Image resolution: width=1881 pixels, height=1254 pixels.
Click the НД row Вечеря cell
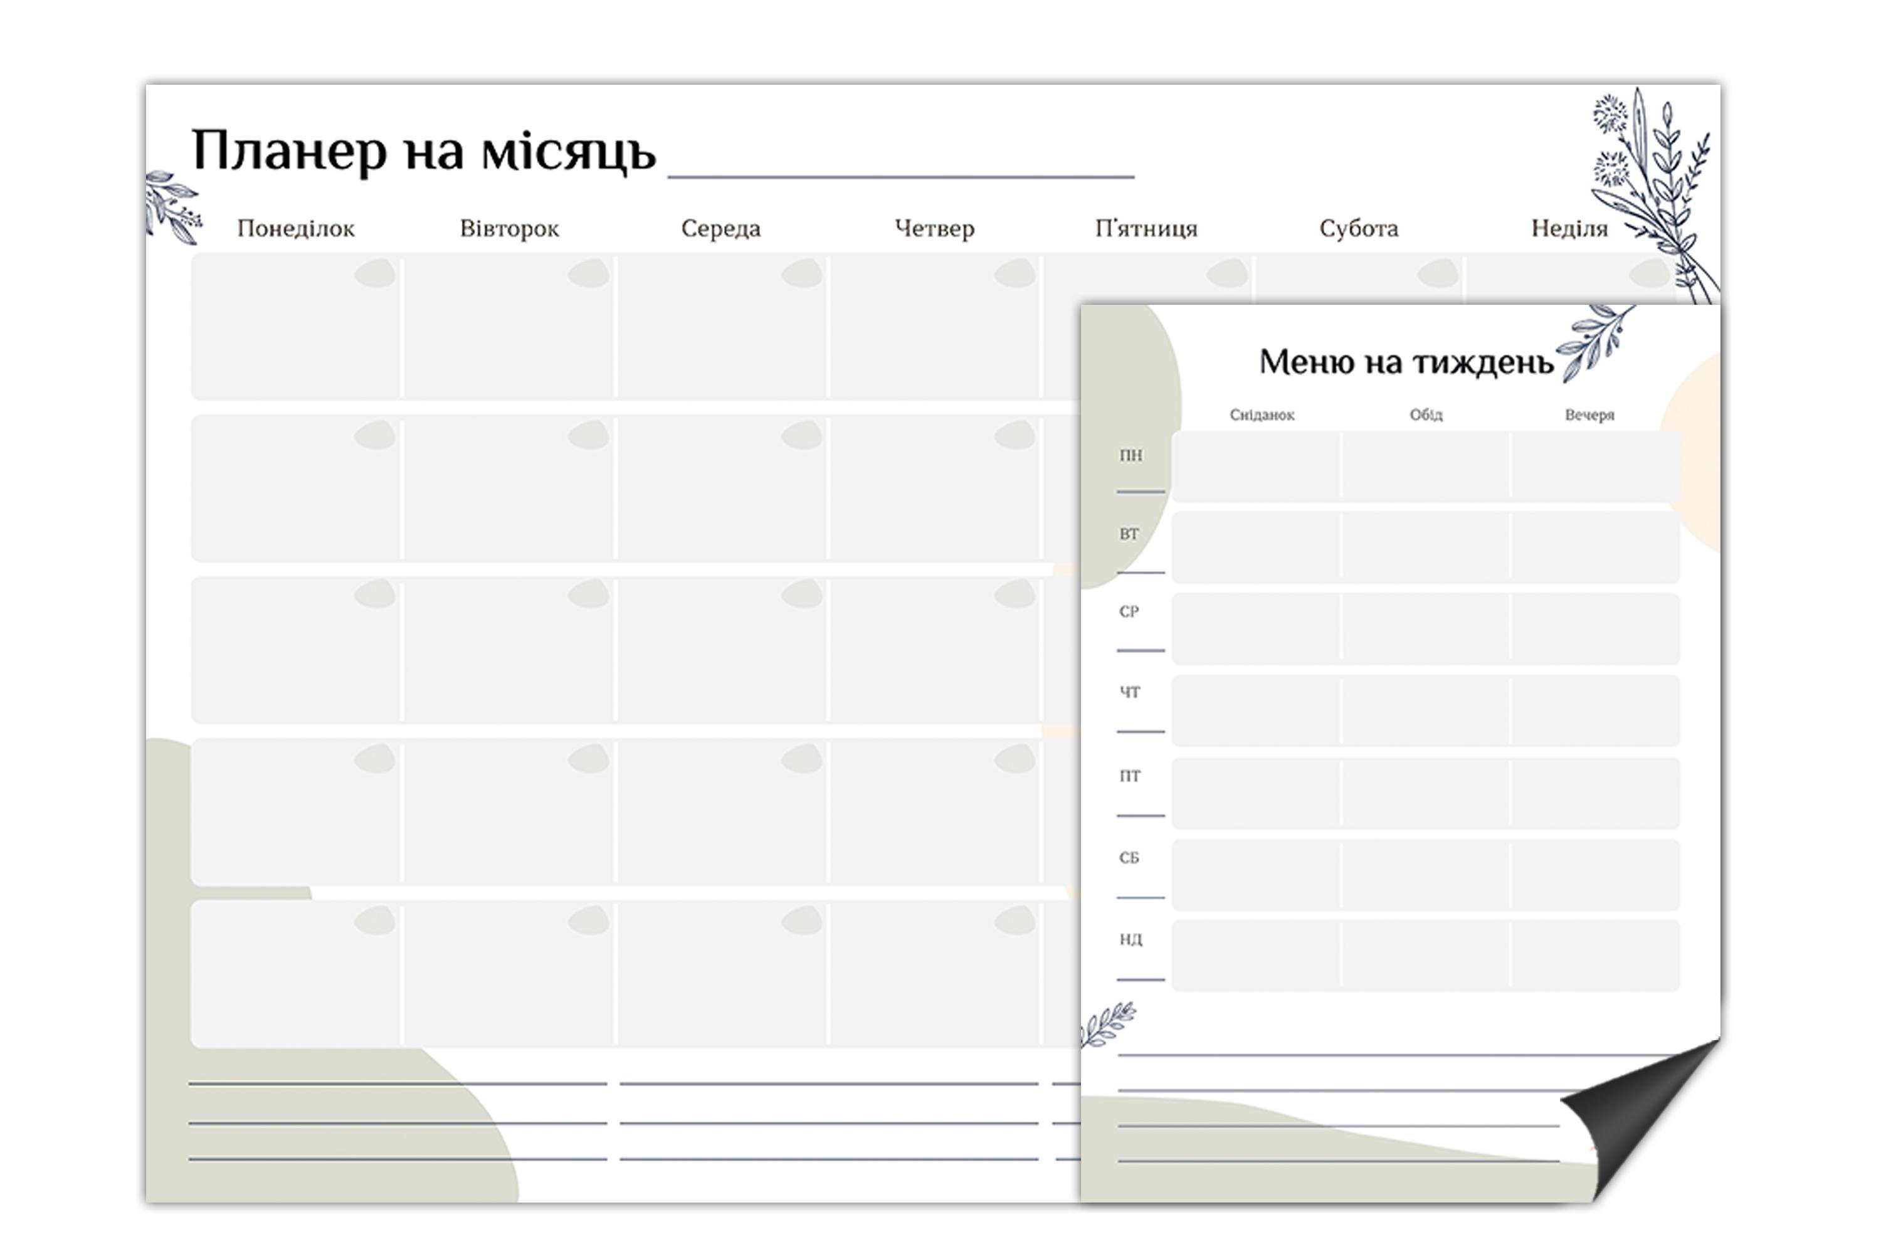(1596, 956)
